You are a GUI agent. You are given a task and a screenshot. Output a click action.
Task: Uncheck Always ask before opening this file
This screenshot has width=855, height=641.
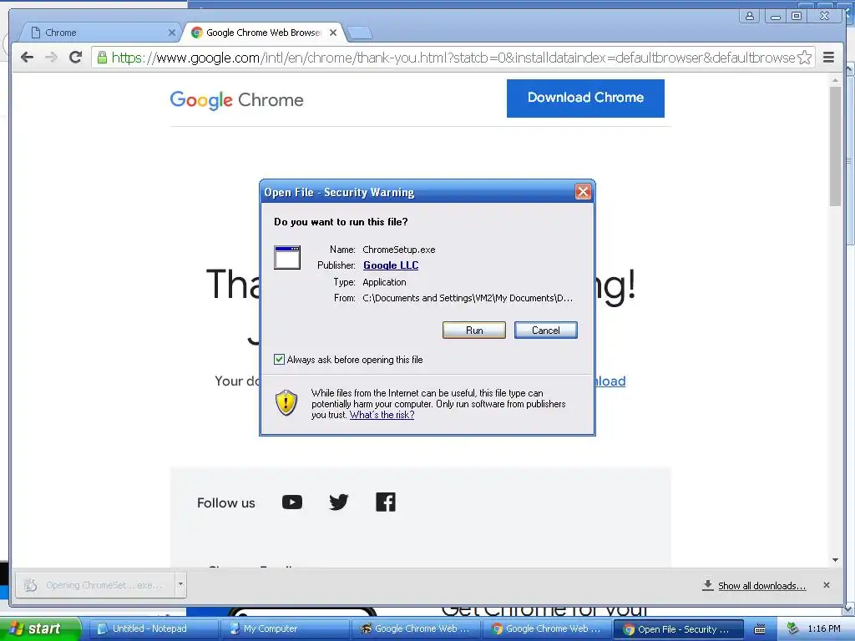[x=279, y=359]
